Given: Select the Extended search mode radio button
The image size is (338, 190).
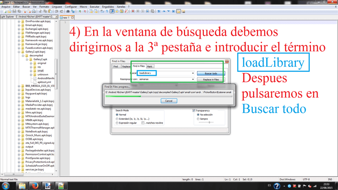Looking at the screenshot, I should tap(117, 119).
